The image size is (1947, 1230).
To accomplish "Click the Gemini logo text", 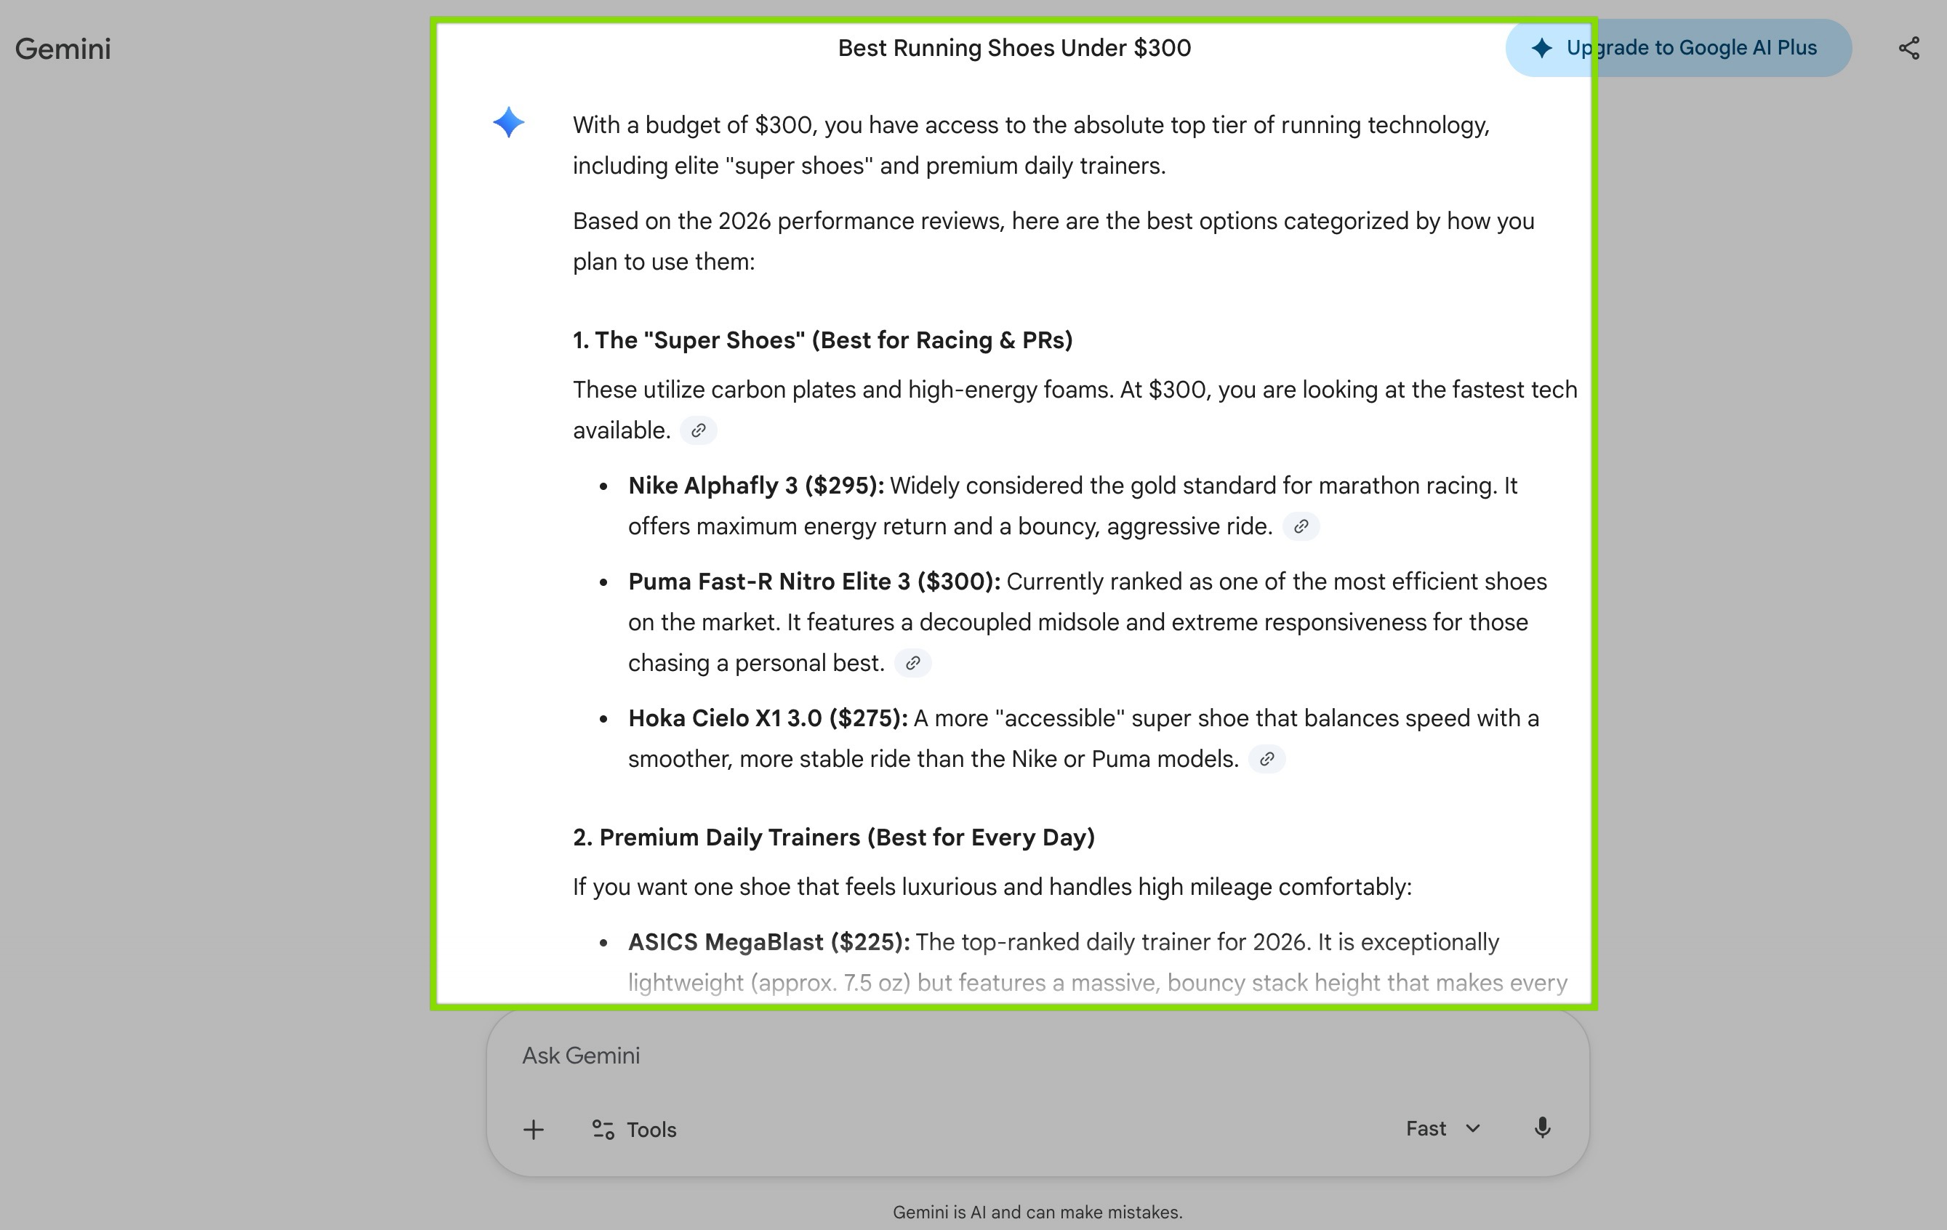I will coord(63,49).
